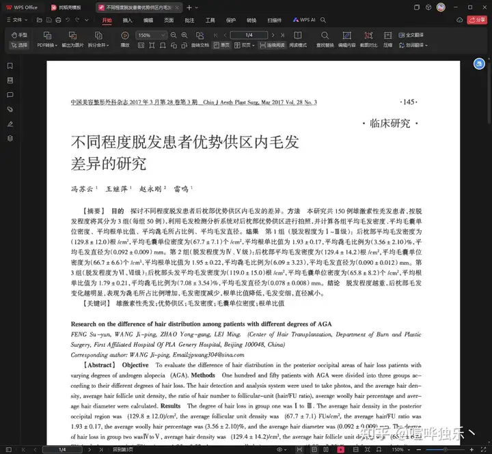Open the bookmark panel in left sidebar
The width and height of the screenshot is (492, 454).
(x=10, y=66)
